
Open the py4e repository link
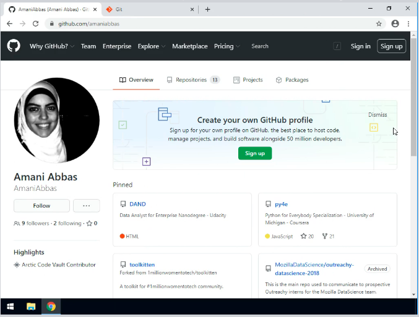click(x=281, y=204)
